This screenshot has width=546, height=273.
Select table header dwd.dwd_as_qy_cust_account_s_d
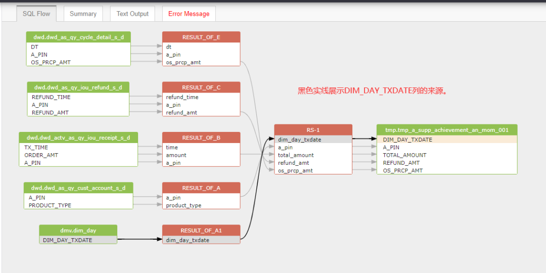point(78,188)
